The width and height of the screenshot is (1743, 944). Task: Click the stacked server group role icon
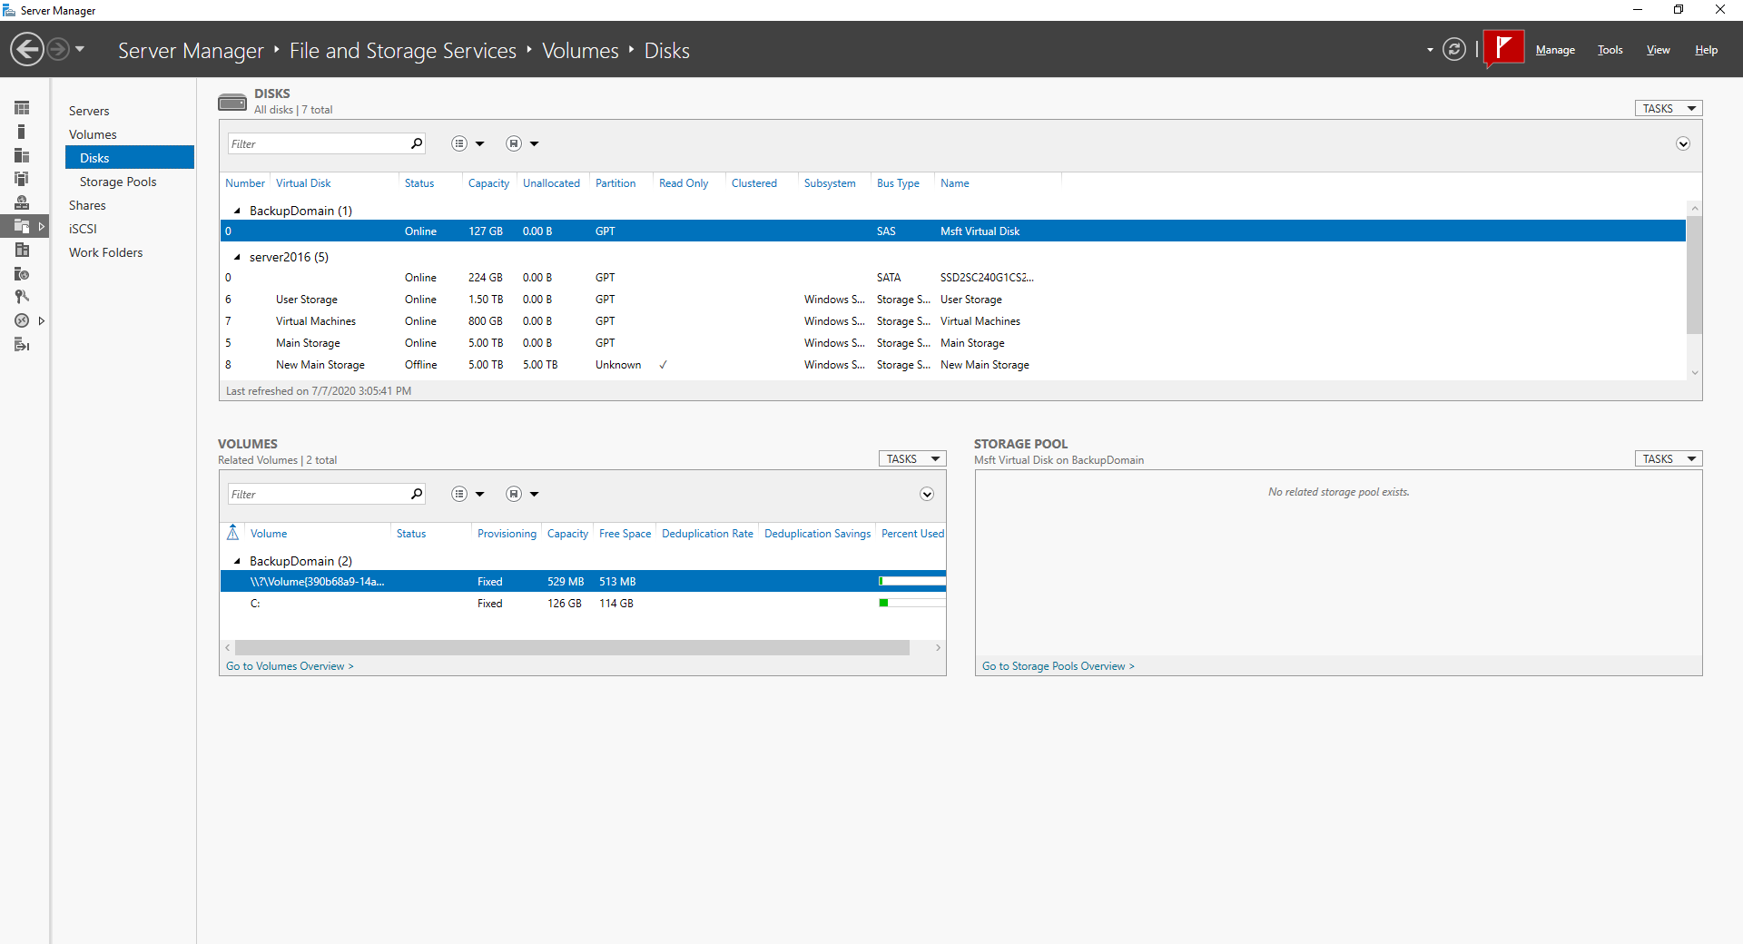pos(22,179)
